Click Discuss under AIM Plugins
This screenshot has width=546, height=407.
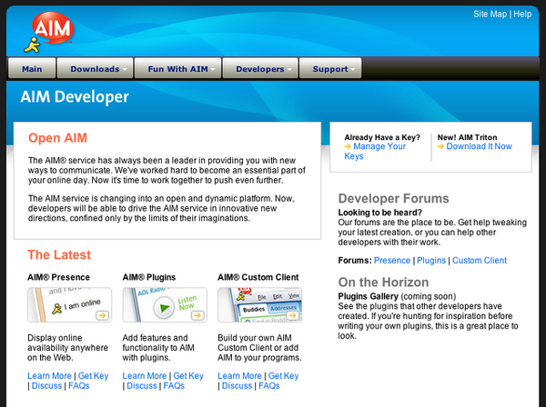tap(142, 386)
